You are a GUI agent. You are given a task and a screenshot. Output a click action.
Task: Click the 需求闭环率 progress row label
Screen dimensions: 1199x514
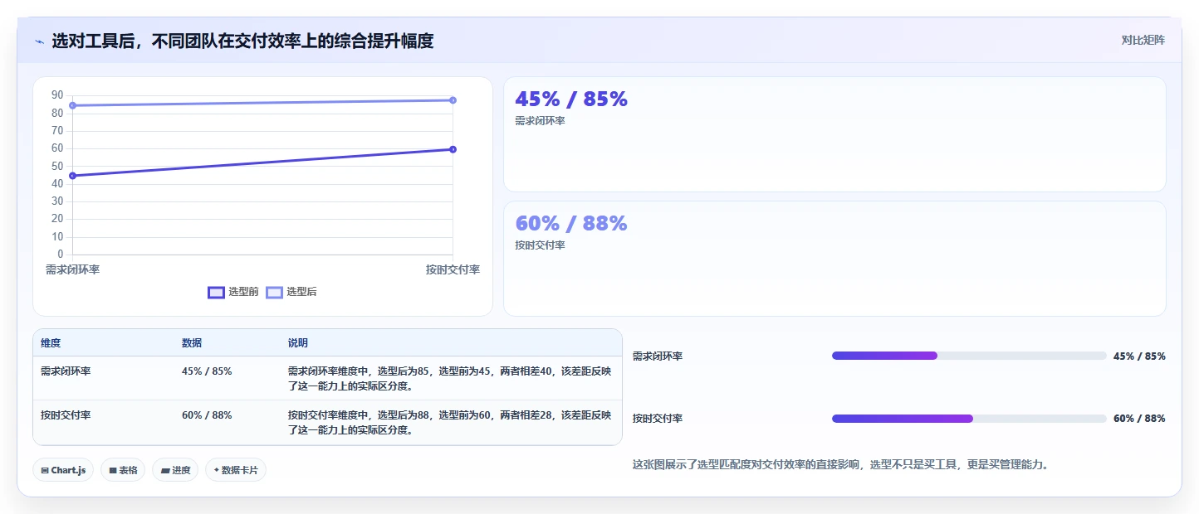[658, 356]
